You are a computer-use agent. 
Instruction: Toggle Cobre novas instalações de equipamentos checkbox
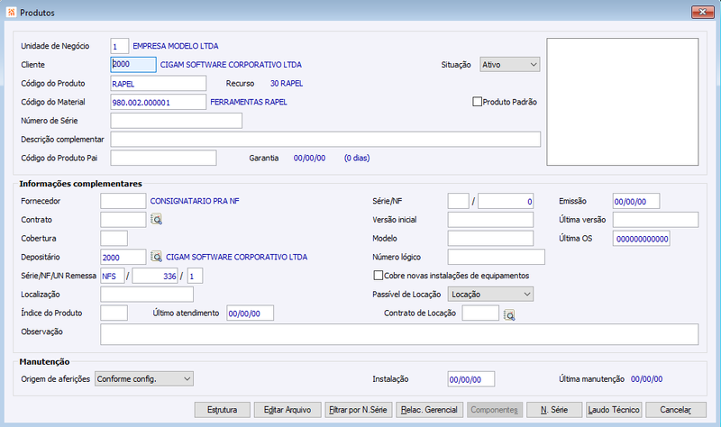click(378, 276)
